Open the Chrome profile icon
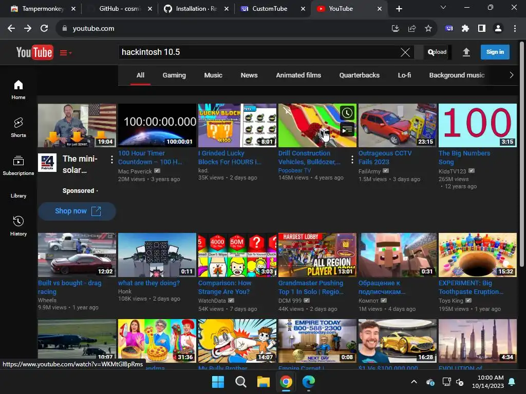Screen dimensions: 526x394 pyautogui.click(x=498, y=29)
